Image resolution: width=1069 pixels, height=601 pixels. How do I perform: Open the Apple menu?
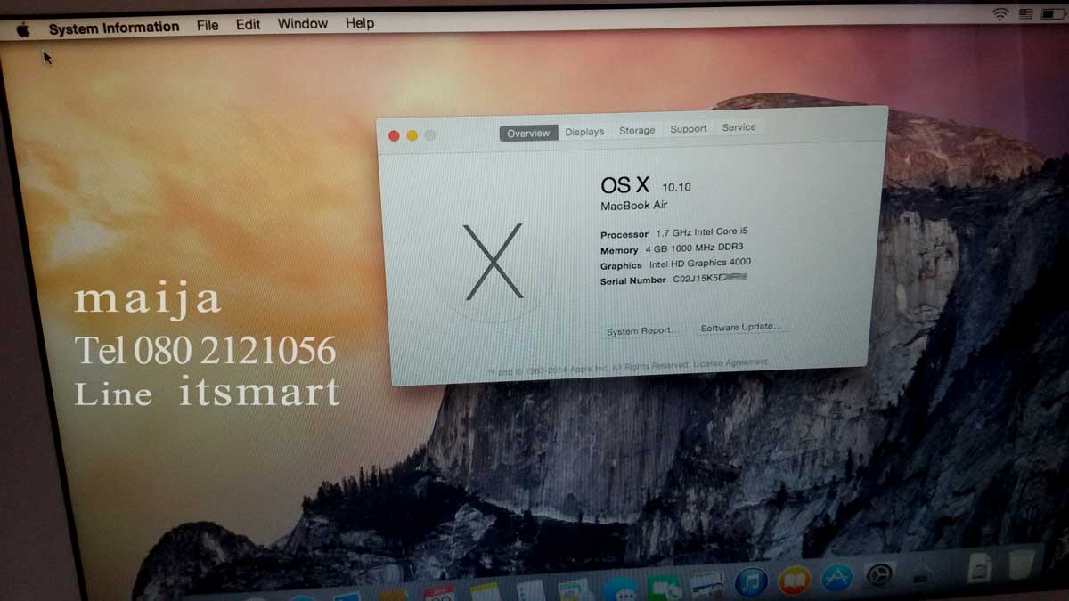pyautogui.click(x=23, y=29)
